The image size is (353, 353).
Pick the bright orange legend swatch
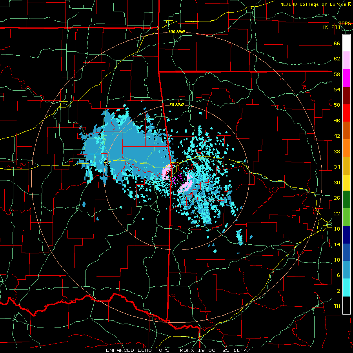pos(346,148)
